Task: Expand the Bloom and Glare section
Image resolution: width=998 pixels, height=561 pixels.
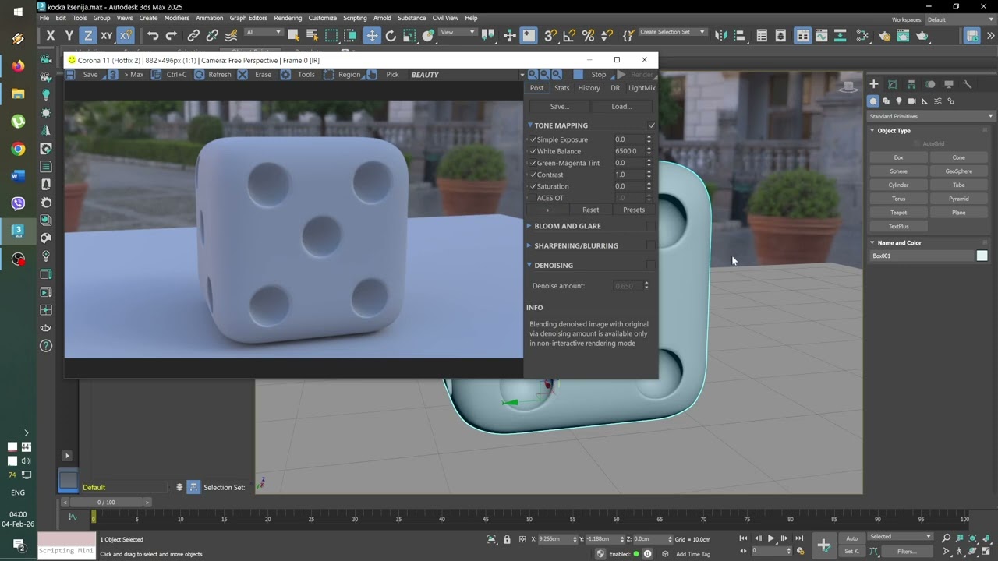Action: point(530,226)
